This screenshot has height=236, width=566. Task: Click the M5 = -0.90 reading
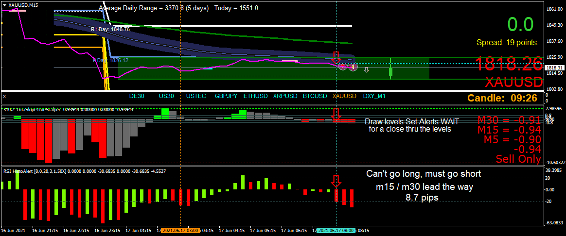pyautogui.click(x=512, y=139)
